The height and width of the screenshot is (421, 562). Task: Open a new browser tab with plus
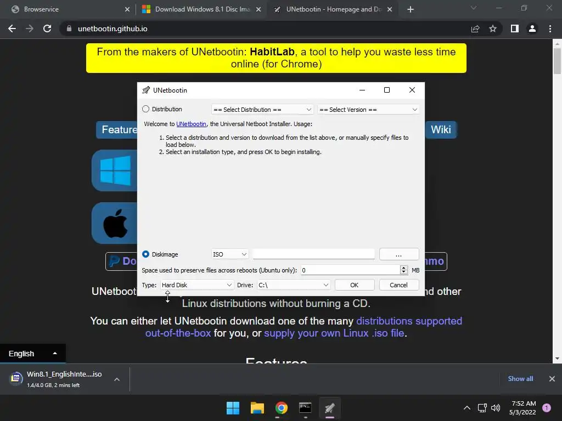pos(411,9)
